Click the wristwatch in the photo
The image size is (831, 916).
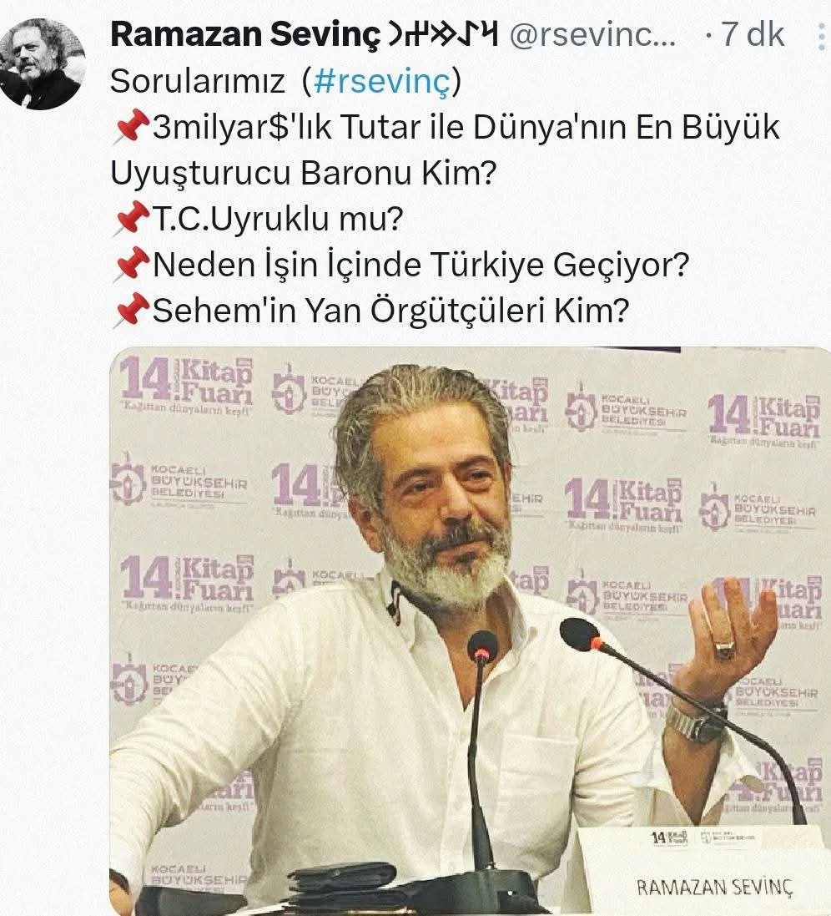[698, 722]
